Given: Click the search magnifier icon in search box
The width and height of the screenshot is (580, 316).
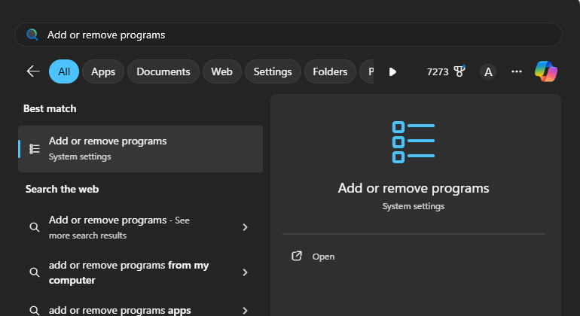Looking at the screenshot, I should pos(32,35).
